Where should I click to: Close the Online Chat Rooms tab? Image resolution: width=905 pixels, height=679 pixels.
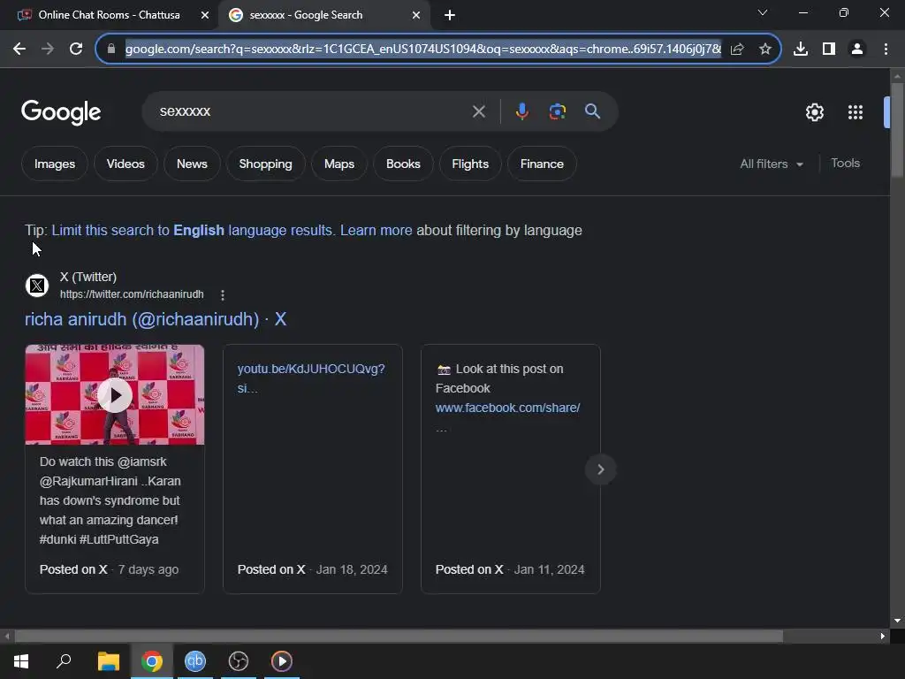click(x=205, y=15)
